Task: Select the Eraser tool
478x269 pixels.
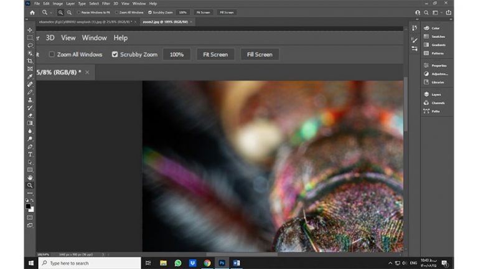Action: pyautogui.click(x=30, y=115)
